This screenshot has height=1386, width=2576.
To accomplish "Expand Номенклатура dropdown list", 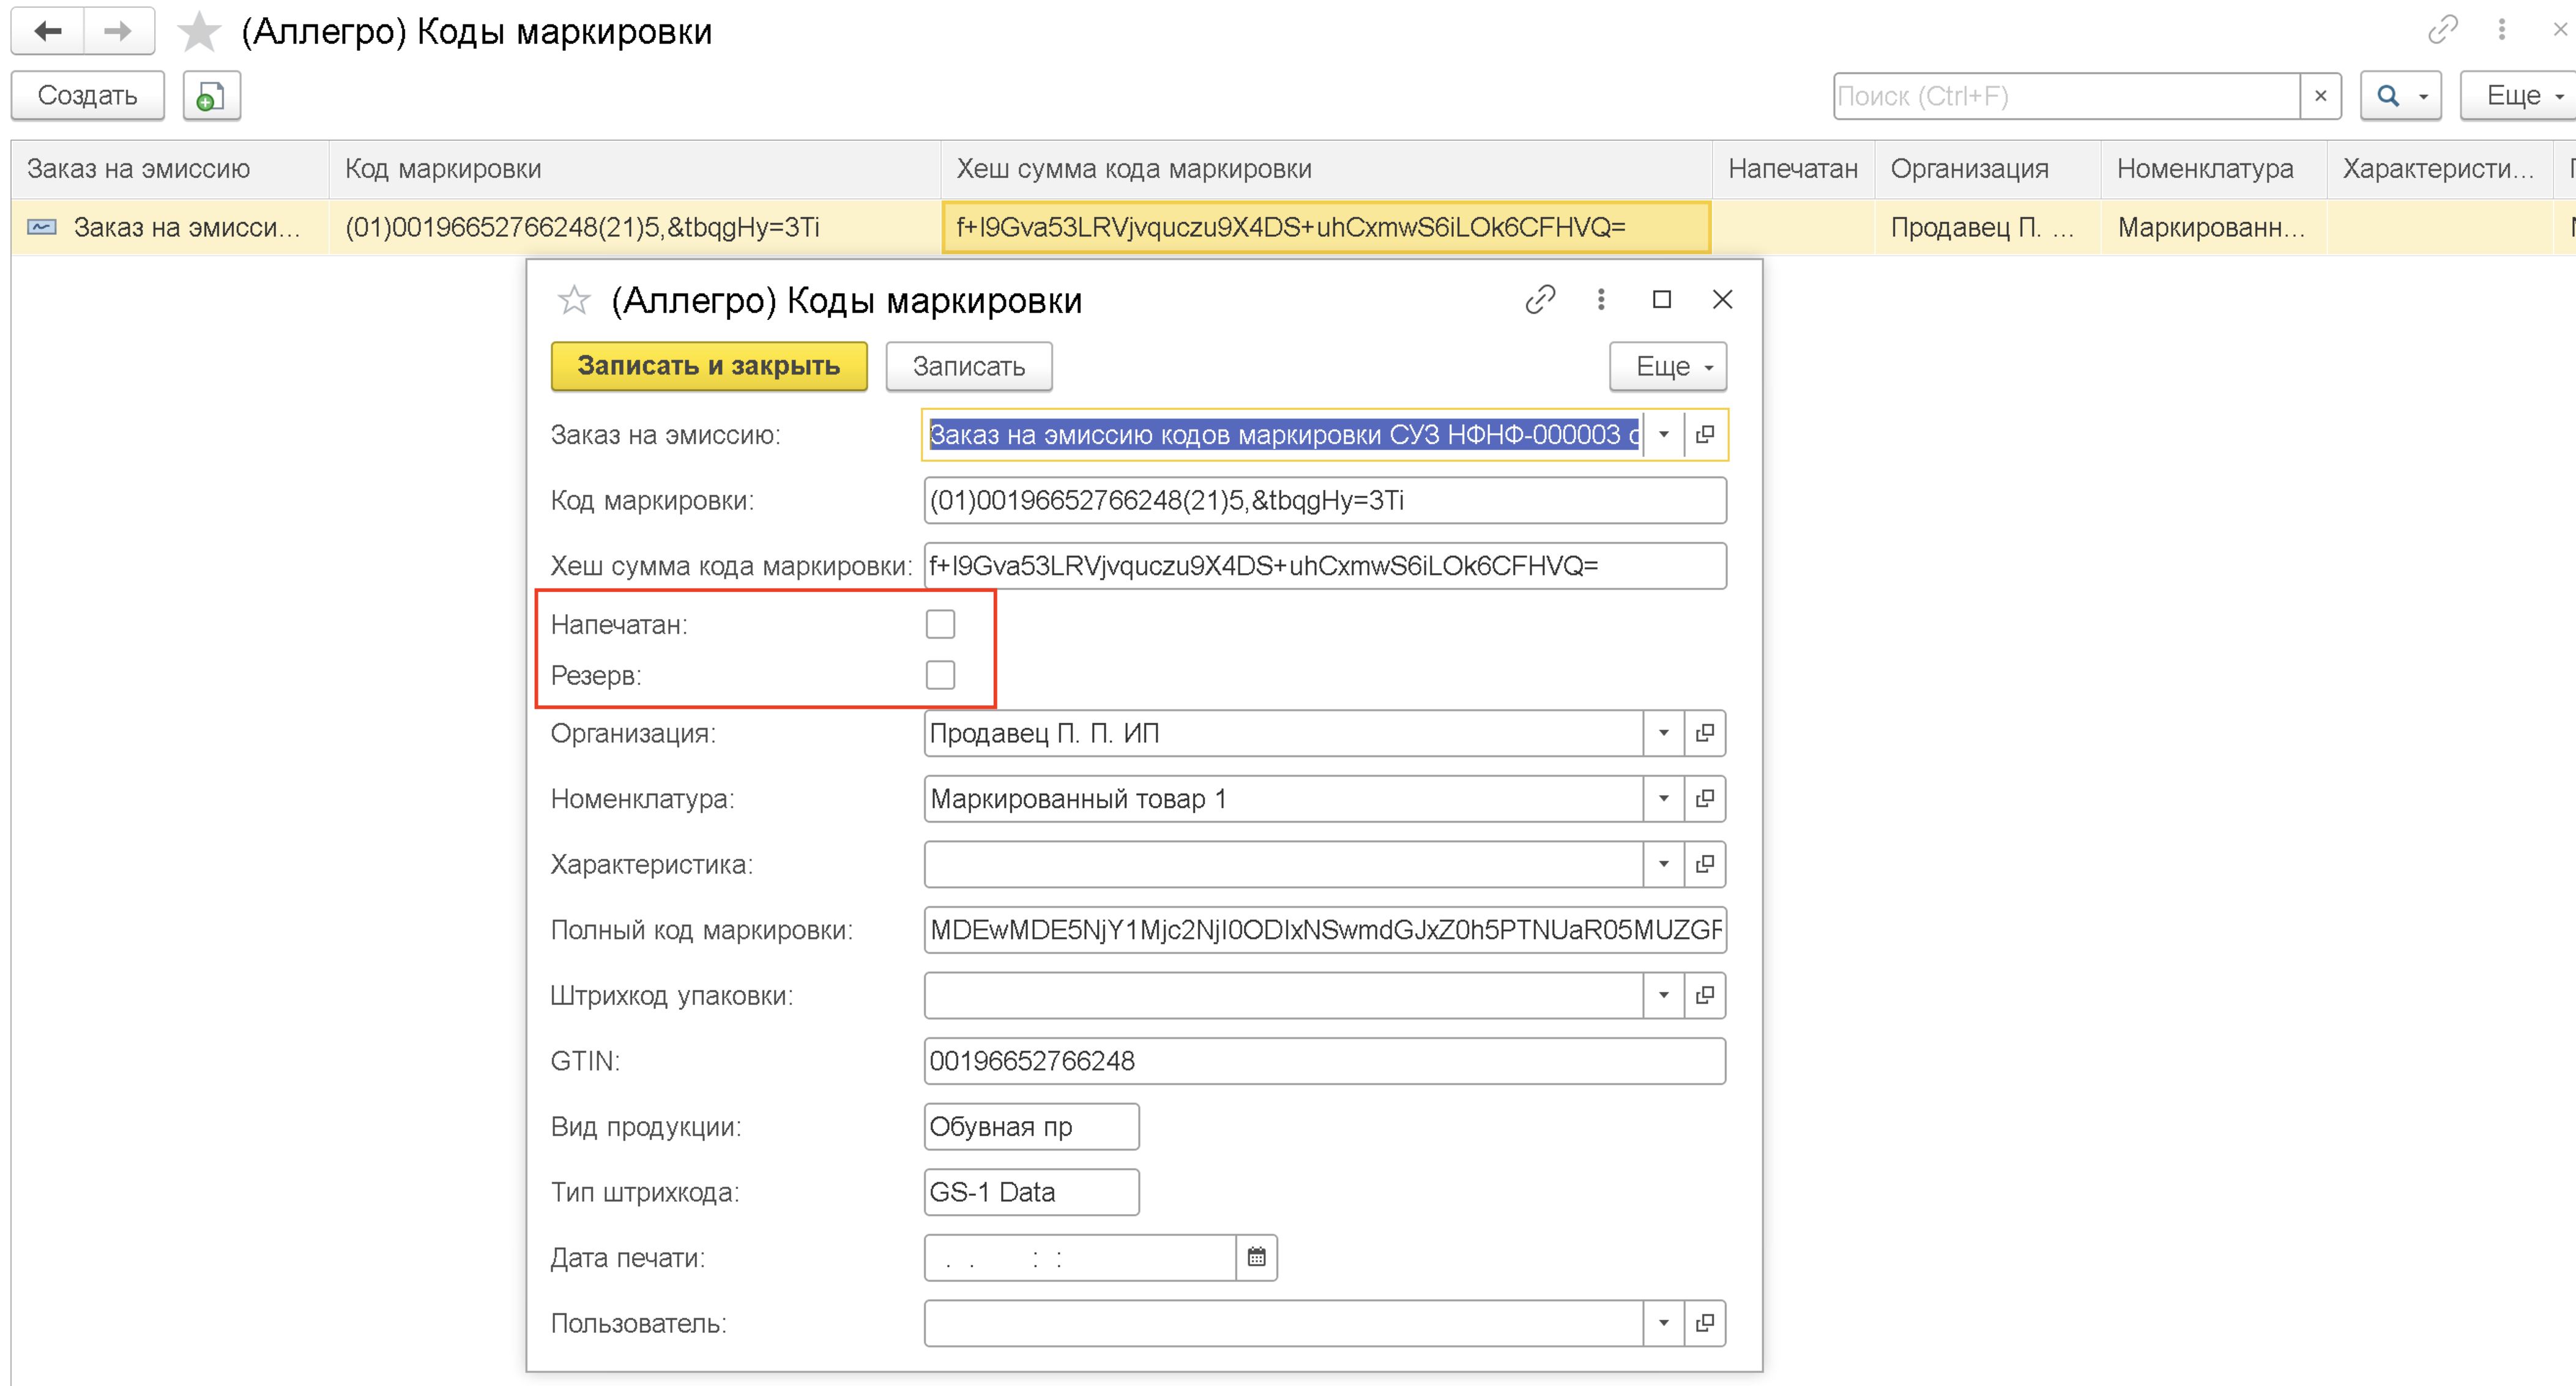I will click(x=1664, y=798).
